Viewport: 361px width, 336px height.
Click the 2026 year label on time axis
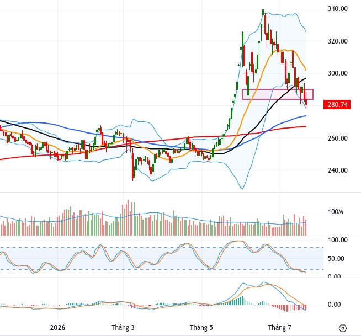[x=57, y=328]
